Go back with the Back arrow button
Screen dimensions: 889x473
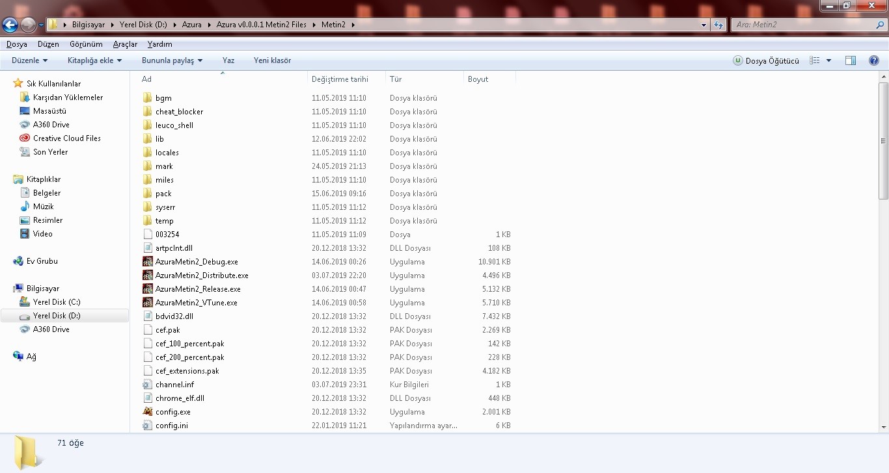pyautogui.click(x=10, y=25)
